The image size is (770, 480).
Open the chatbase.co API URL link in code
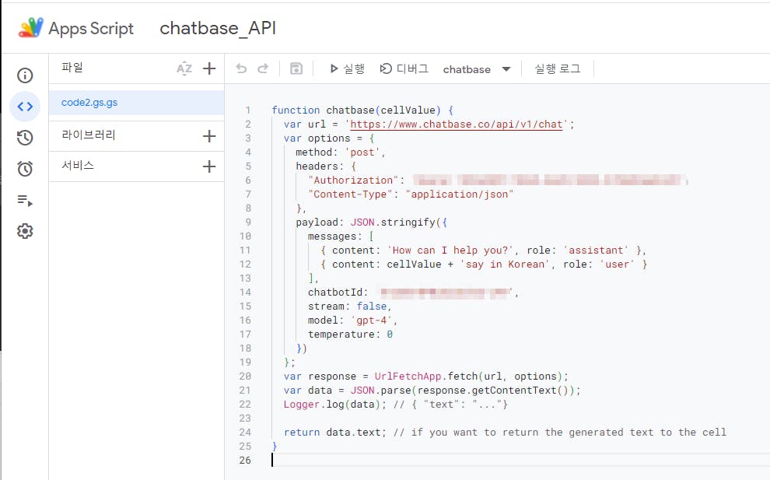pyautogui.click(x=457, y=124)
